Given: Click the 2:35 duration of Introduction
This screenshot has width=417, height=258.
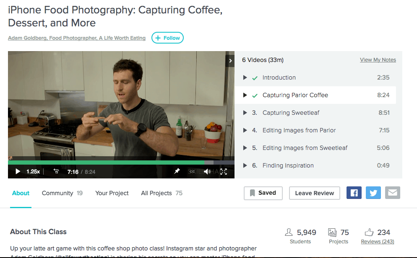Looking at the screenshot, I should pos(383,77).
